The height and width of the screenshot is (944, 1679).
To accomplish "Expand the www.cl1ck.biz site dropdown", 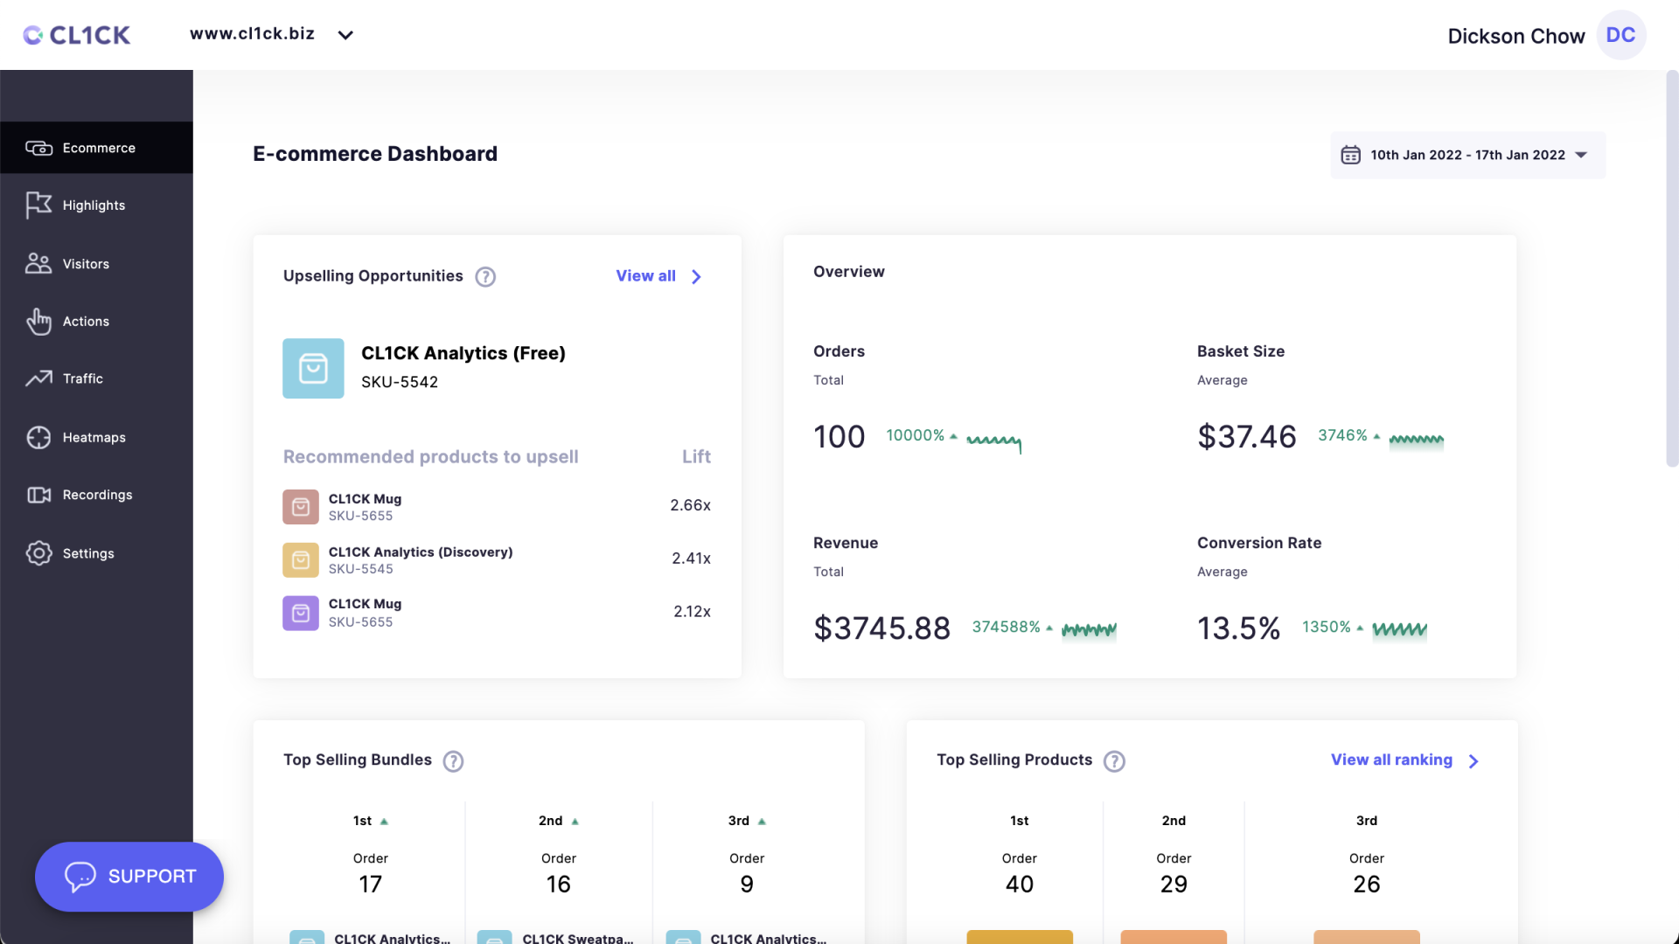I will [345, 35].
